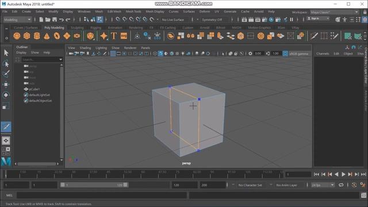The height and width of the screenshot is (207, 368).
Task: Open the Edit Mesh menu
Action: [x=114, y=11]
